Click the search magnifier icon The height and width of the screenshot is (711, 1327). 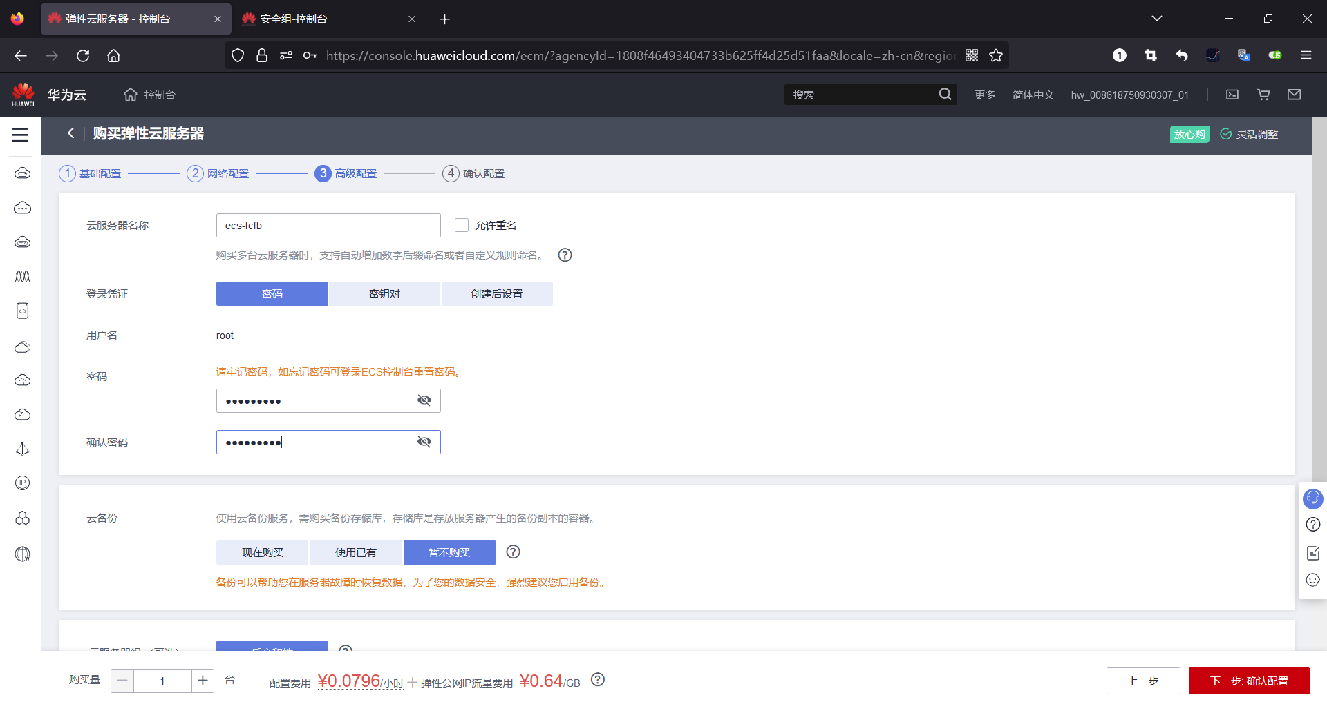coord(945,94)
